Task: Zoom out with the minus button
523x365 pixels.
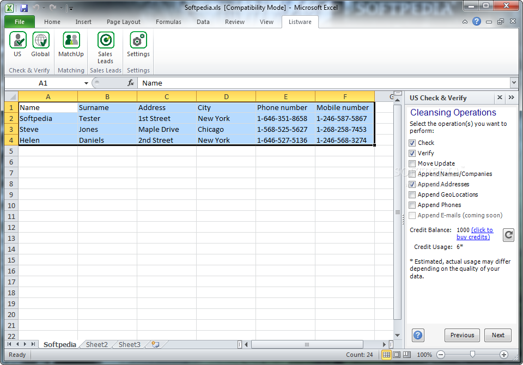Action: 441,355
